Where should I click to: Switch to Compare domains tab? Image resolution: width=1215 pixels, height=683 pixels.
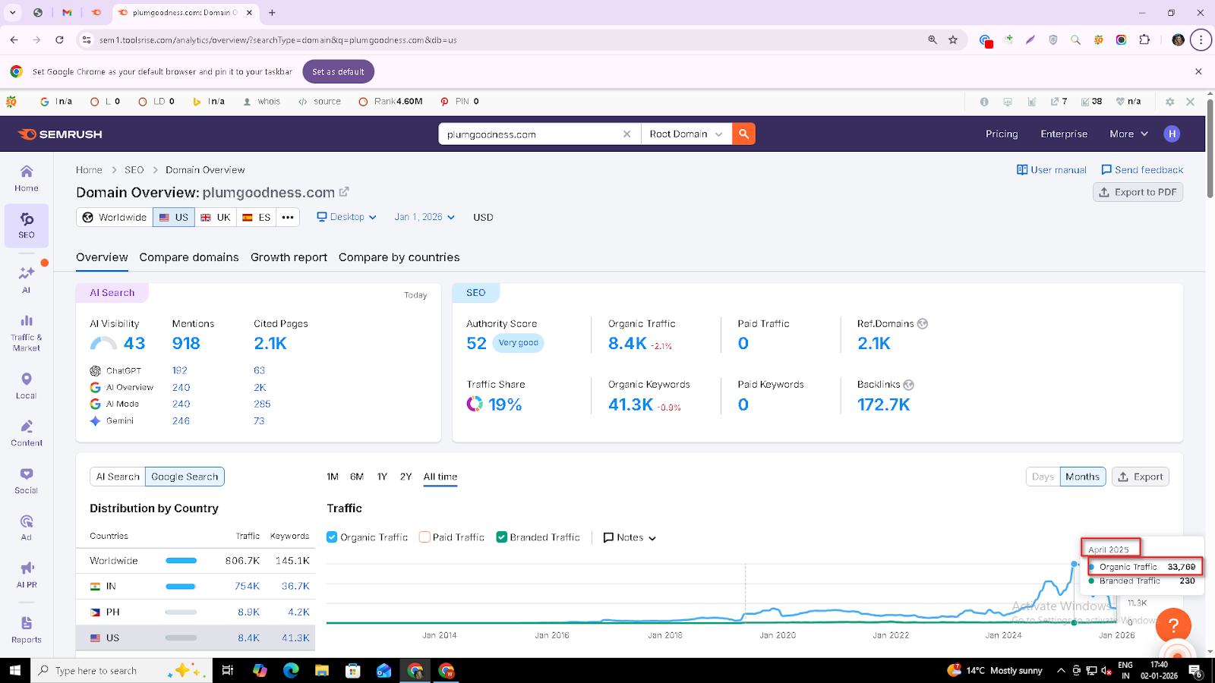pyautogui.click(x=189, y=257)
